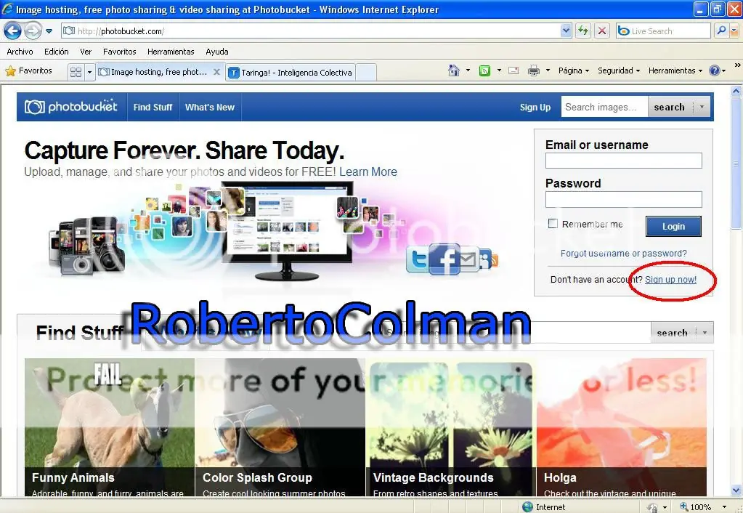Click the Quick Tabs grid icon
The height and width of the screenshot is (513, 743).
tap(76, 72)
